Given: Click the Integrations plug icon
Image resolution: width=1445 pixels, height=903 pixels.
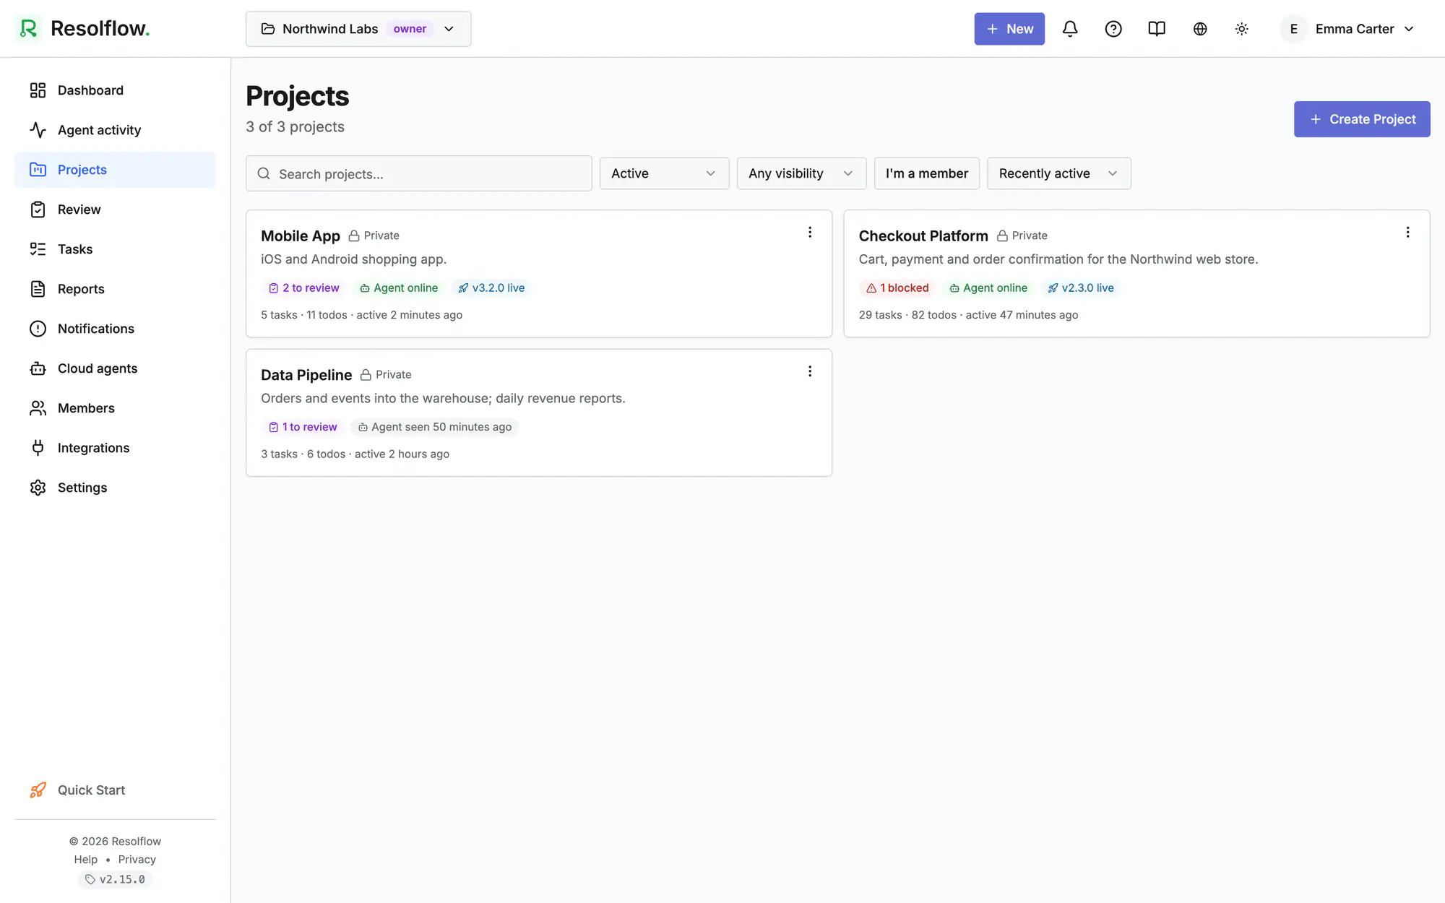Looking at the screenshot, I should (x=38, y=448).
